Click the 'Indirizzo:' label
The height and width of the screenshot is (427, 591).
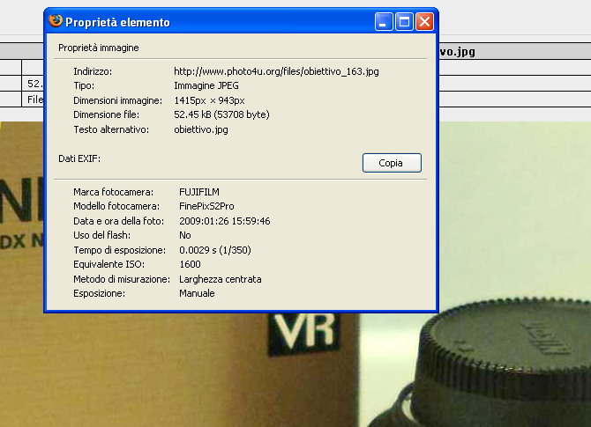pos(93,71)
